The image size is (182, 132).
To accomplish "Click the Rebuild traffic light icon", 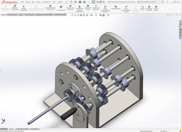I will [x=98, y=2].
